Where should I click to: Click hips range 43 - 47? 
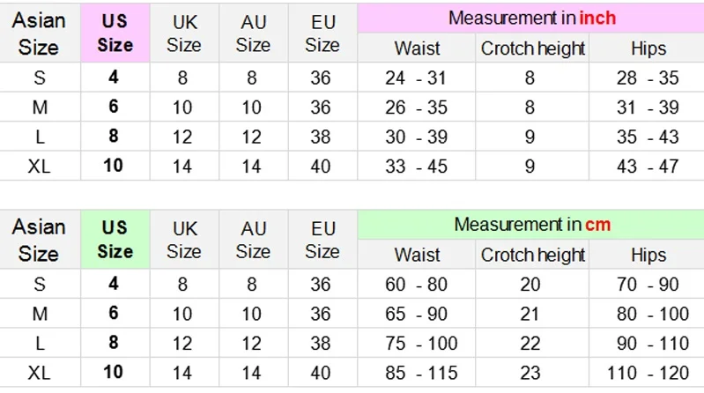coord(648,166)
